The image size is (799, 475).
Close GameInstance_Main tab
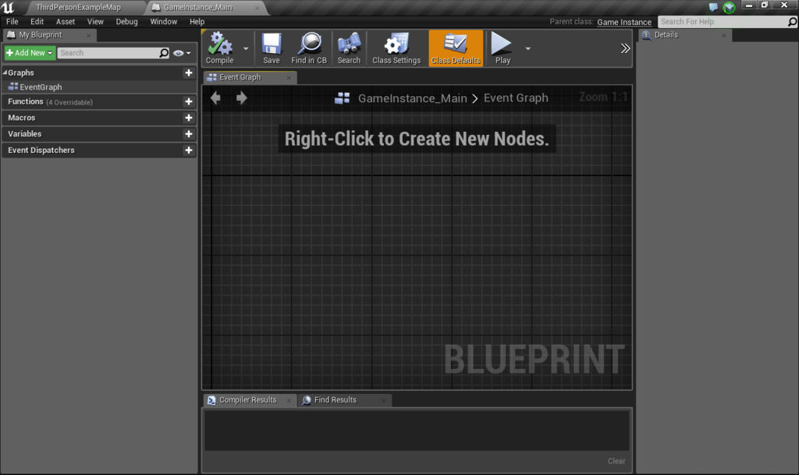pyautogui.click(x=257, y=8)
